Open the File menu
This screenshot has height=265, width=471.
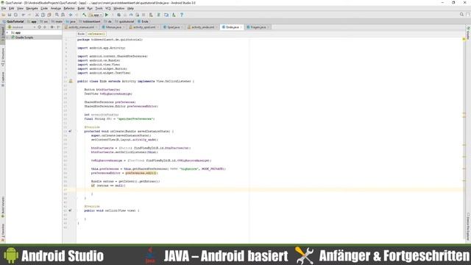point(4,8)
